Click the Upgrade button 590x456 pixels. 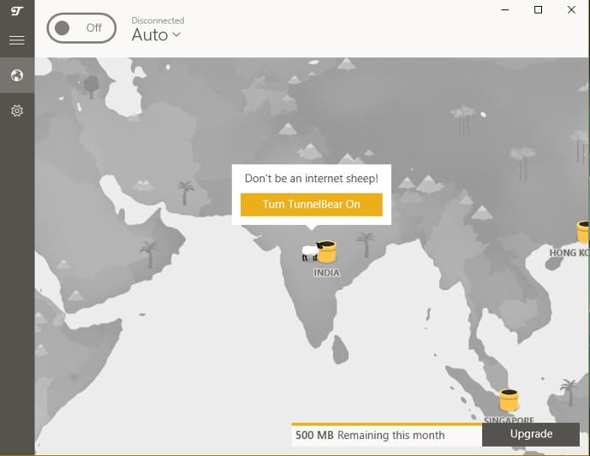click(x=531, y=435)
